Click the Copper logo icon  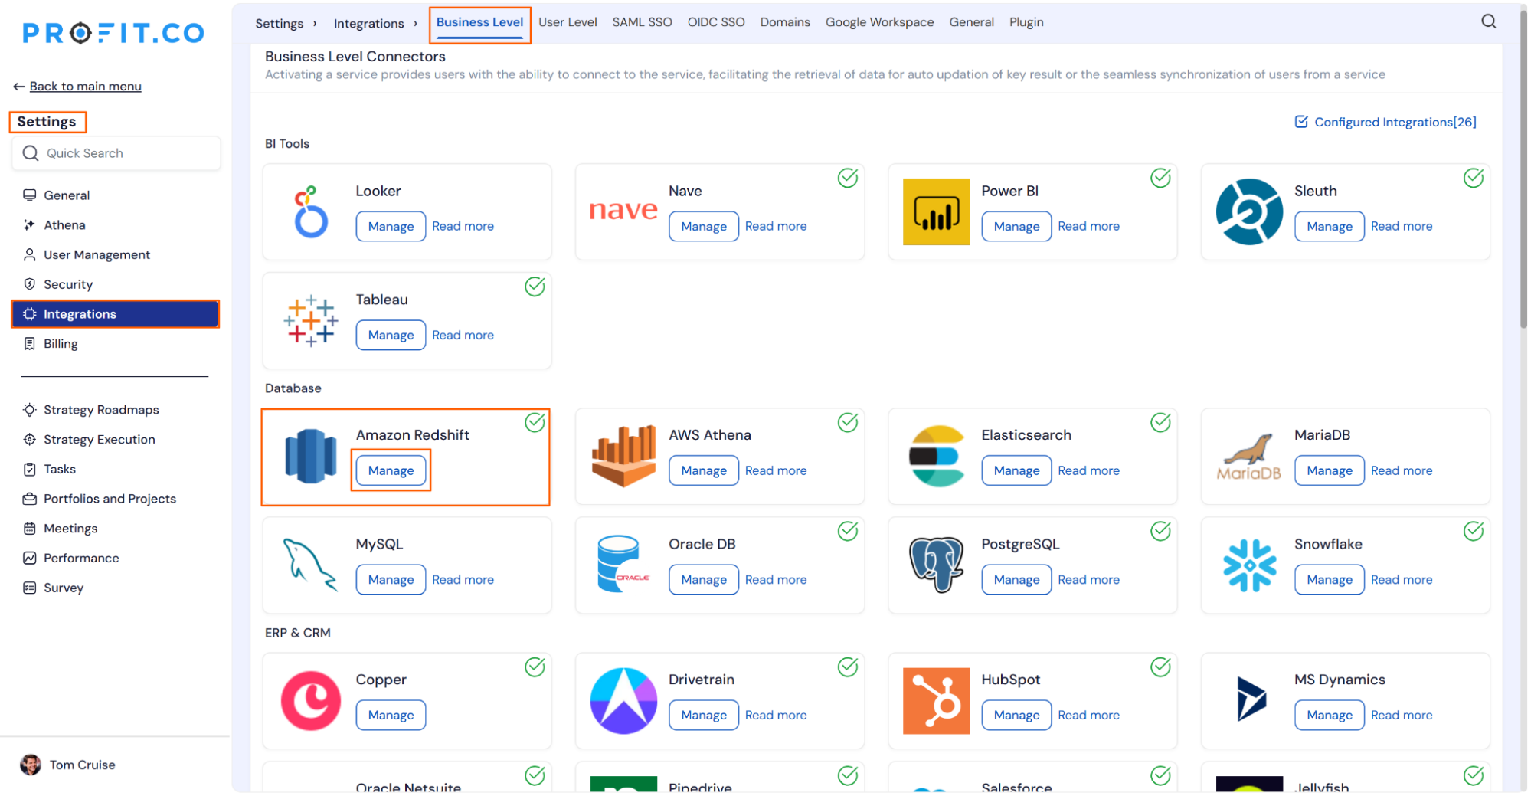tap(310, 700)
